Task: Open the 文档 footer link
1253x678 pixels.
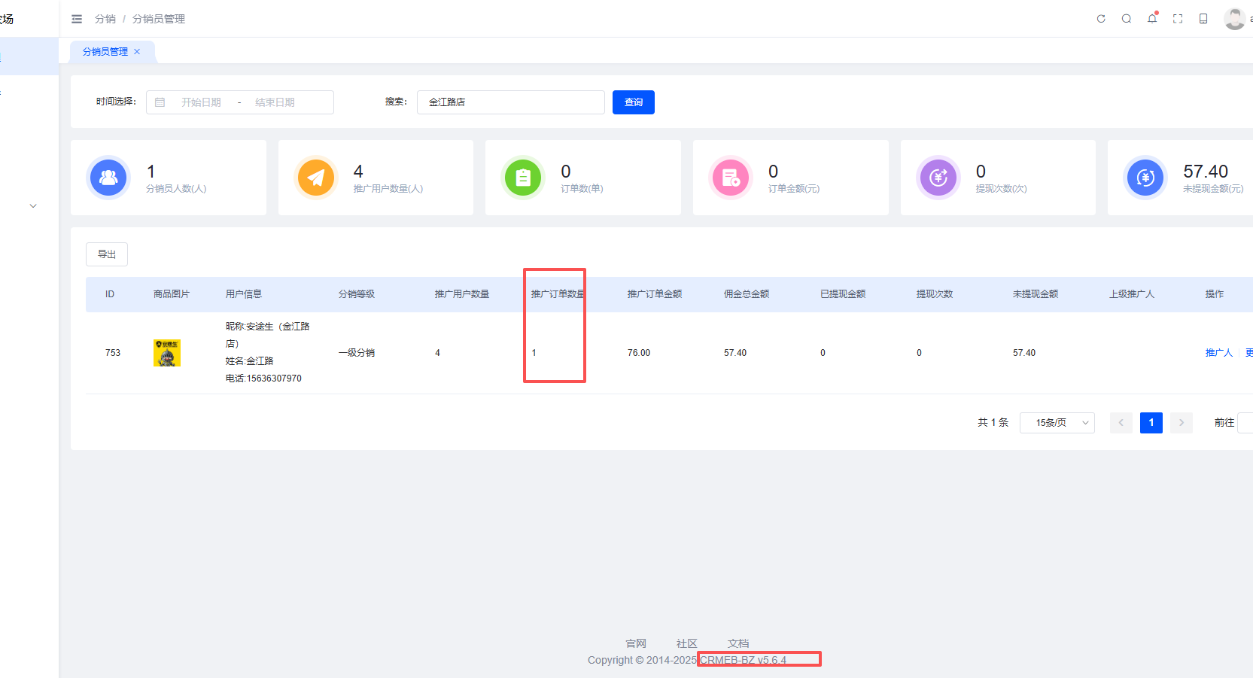Action: pos(738,643)
